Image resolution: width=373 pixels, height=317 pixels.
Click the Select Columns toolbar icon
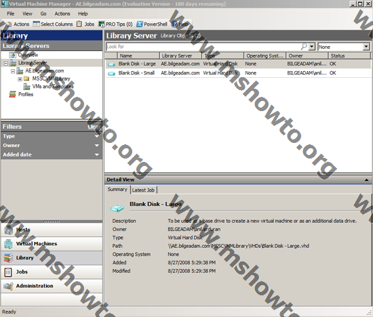(x=36, y=24)
